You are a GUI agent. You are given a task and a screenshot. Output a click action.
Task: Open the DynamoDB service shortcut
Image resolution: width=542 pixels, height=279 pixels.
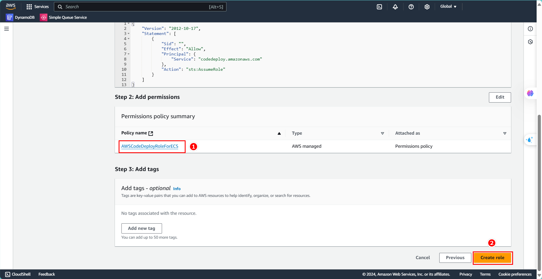[20, 17]
